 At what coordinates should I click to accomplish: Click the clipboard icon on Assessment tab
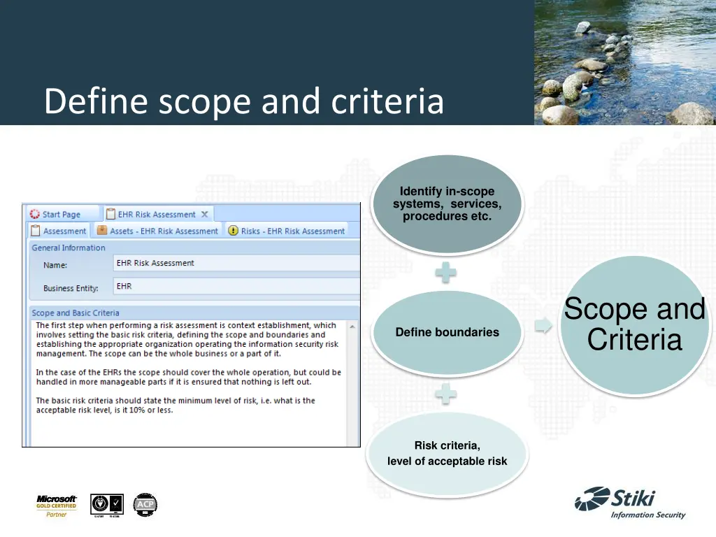[x=35, y=231]
